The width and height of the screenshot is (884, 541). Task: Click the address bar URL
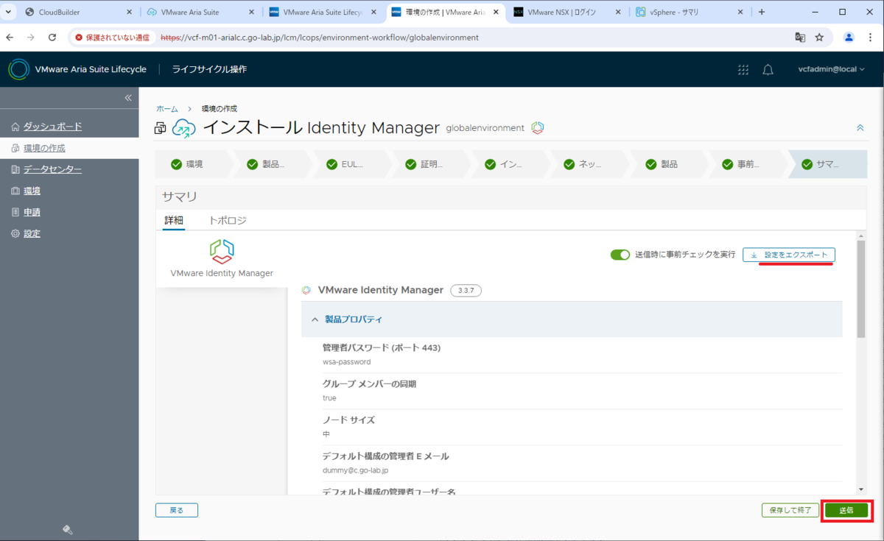point(319,37)
